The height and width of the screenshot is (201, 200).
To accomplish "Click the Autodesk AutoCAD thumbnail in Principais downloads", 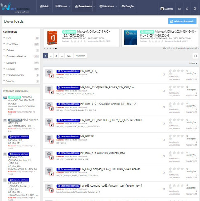I will coord(5,98).
